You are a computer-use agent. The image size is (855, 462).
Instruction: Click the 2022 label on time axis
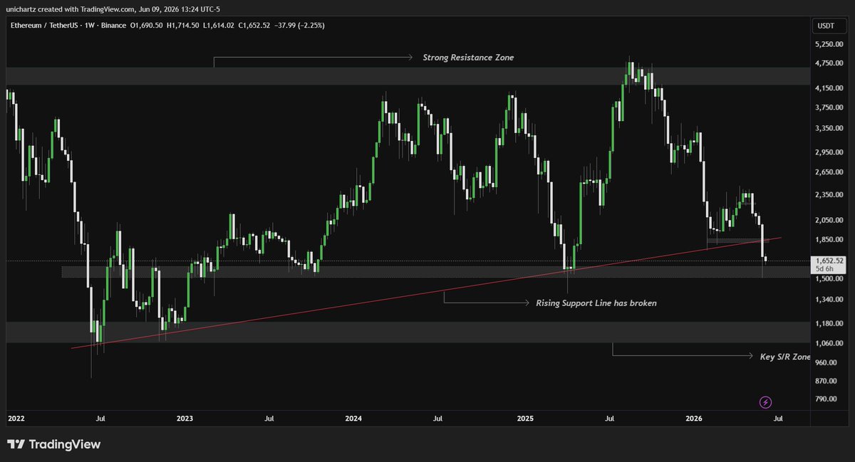click(15, 419)
